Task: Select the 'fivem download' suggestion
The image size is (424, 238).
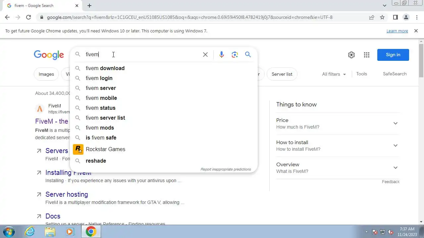Action: (x=164, y=68)
